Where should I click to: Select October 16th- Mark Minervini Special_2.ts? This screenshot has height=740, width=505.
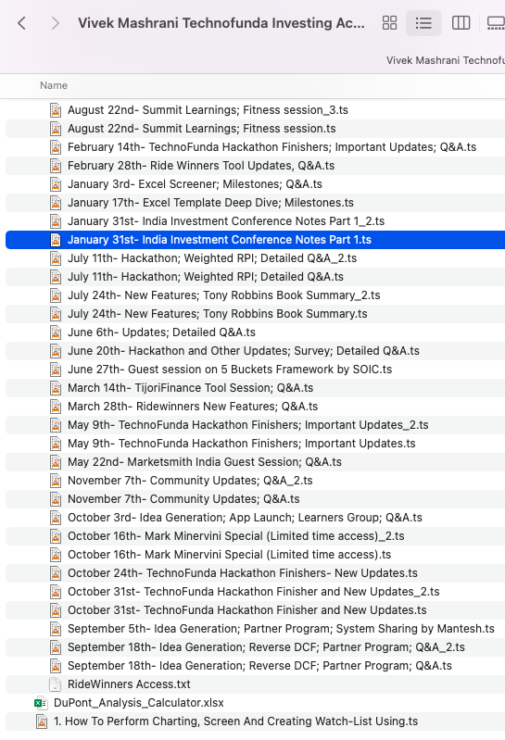pos(236,536)
